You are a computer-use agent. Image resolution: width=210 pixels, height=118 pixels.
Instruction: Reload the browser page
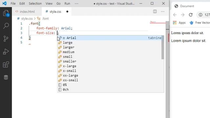[191, 15]
